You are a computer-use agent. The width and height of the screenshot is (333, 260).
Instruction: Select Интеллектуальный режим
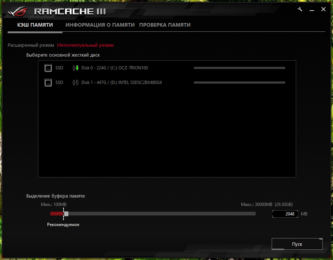coord(85,45)
